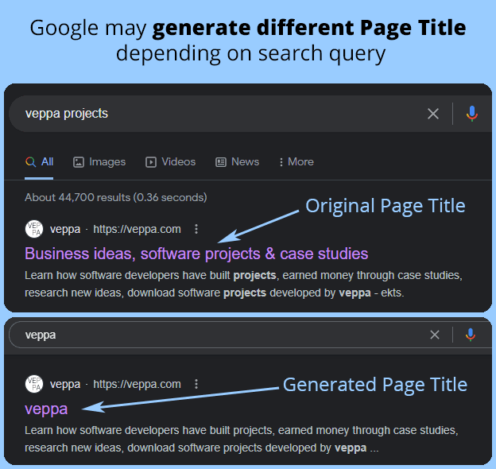Expand the More search options menu

(296, 162)
